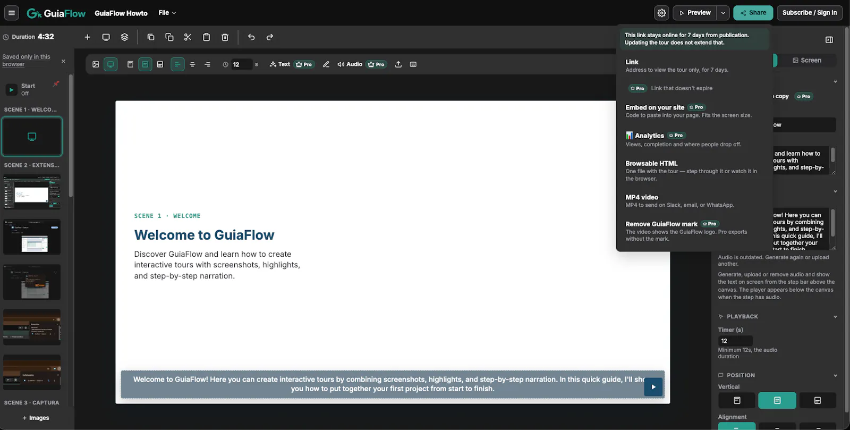Click the paste clipboard icon

point(206,37)
